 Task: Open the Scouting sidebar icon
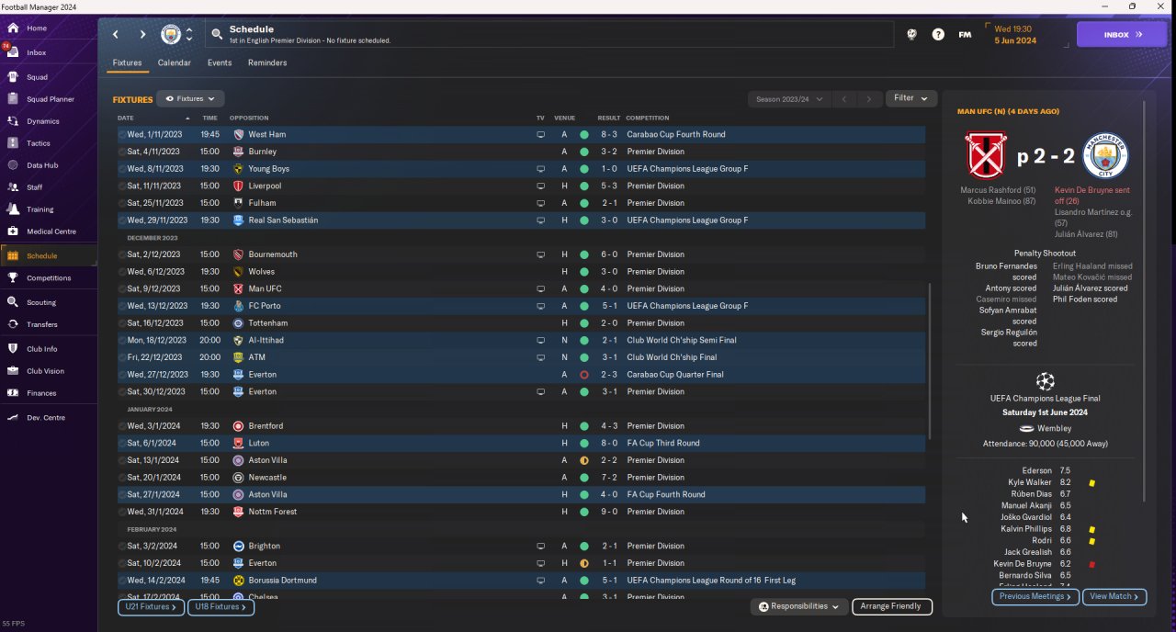pos(13,302)
